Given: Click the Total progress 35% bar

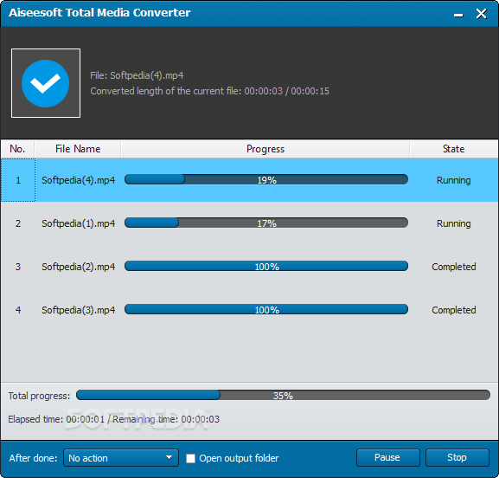Looking at the screenshot, I should click(283, 395).
